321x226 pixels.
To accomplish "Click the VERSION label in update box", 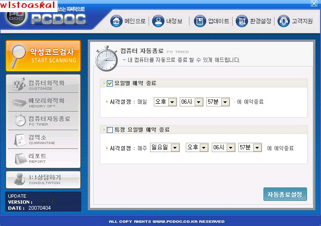I will 20,202.
